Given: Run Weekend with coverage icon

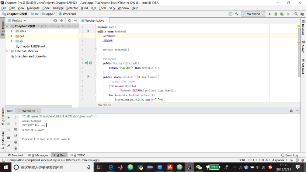Looking at the screenshot, I should 282,14.
